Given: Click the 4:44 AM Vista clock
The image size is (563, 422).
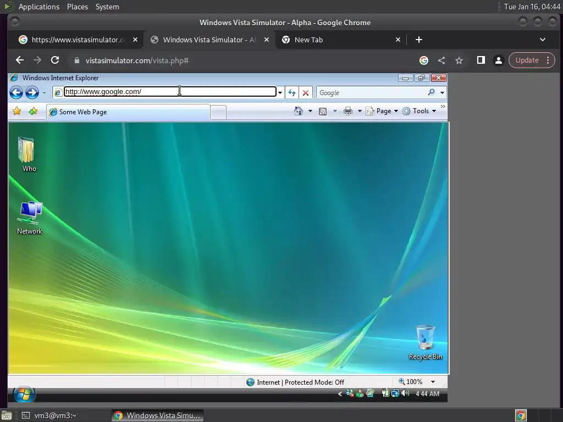Looking at the screenshot, I should coord(427,393).
